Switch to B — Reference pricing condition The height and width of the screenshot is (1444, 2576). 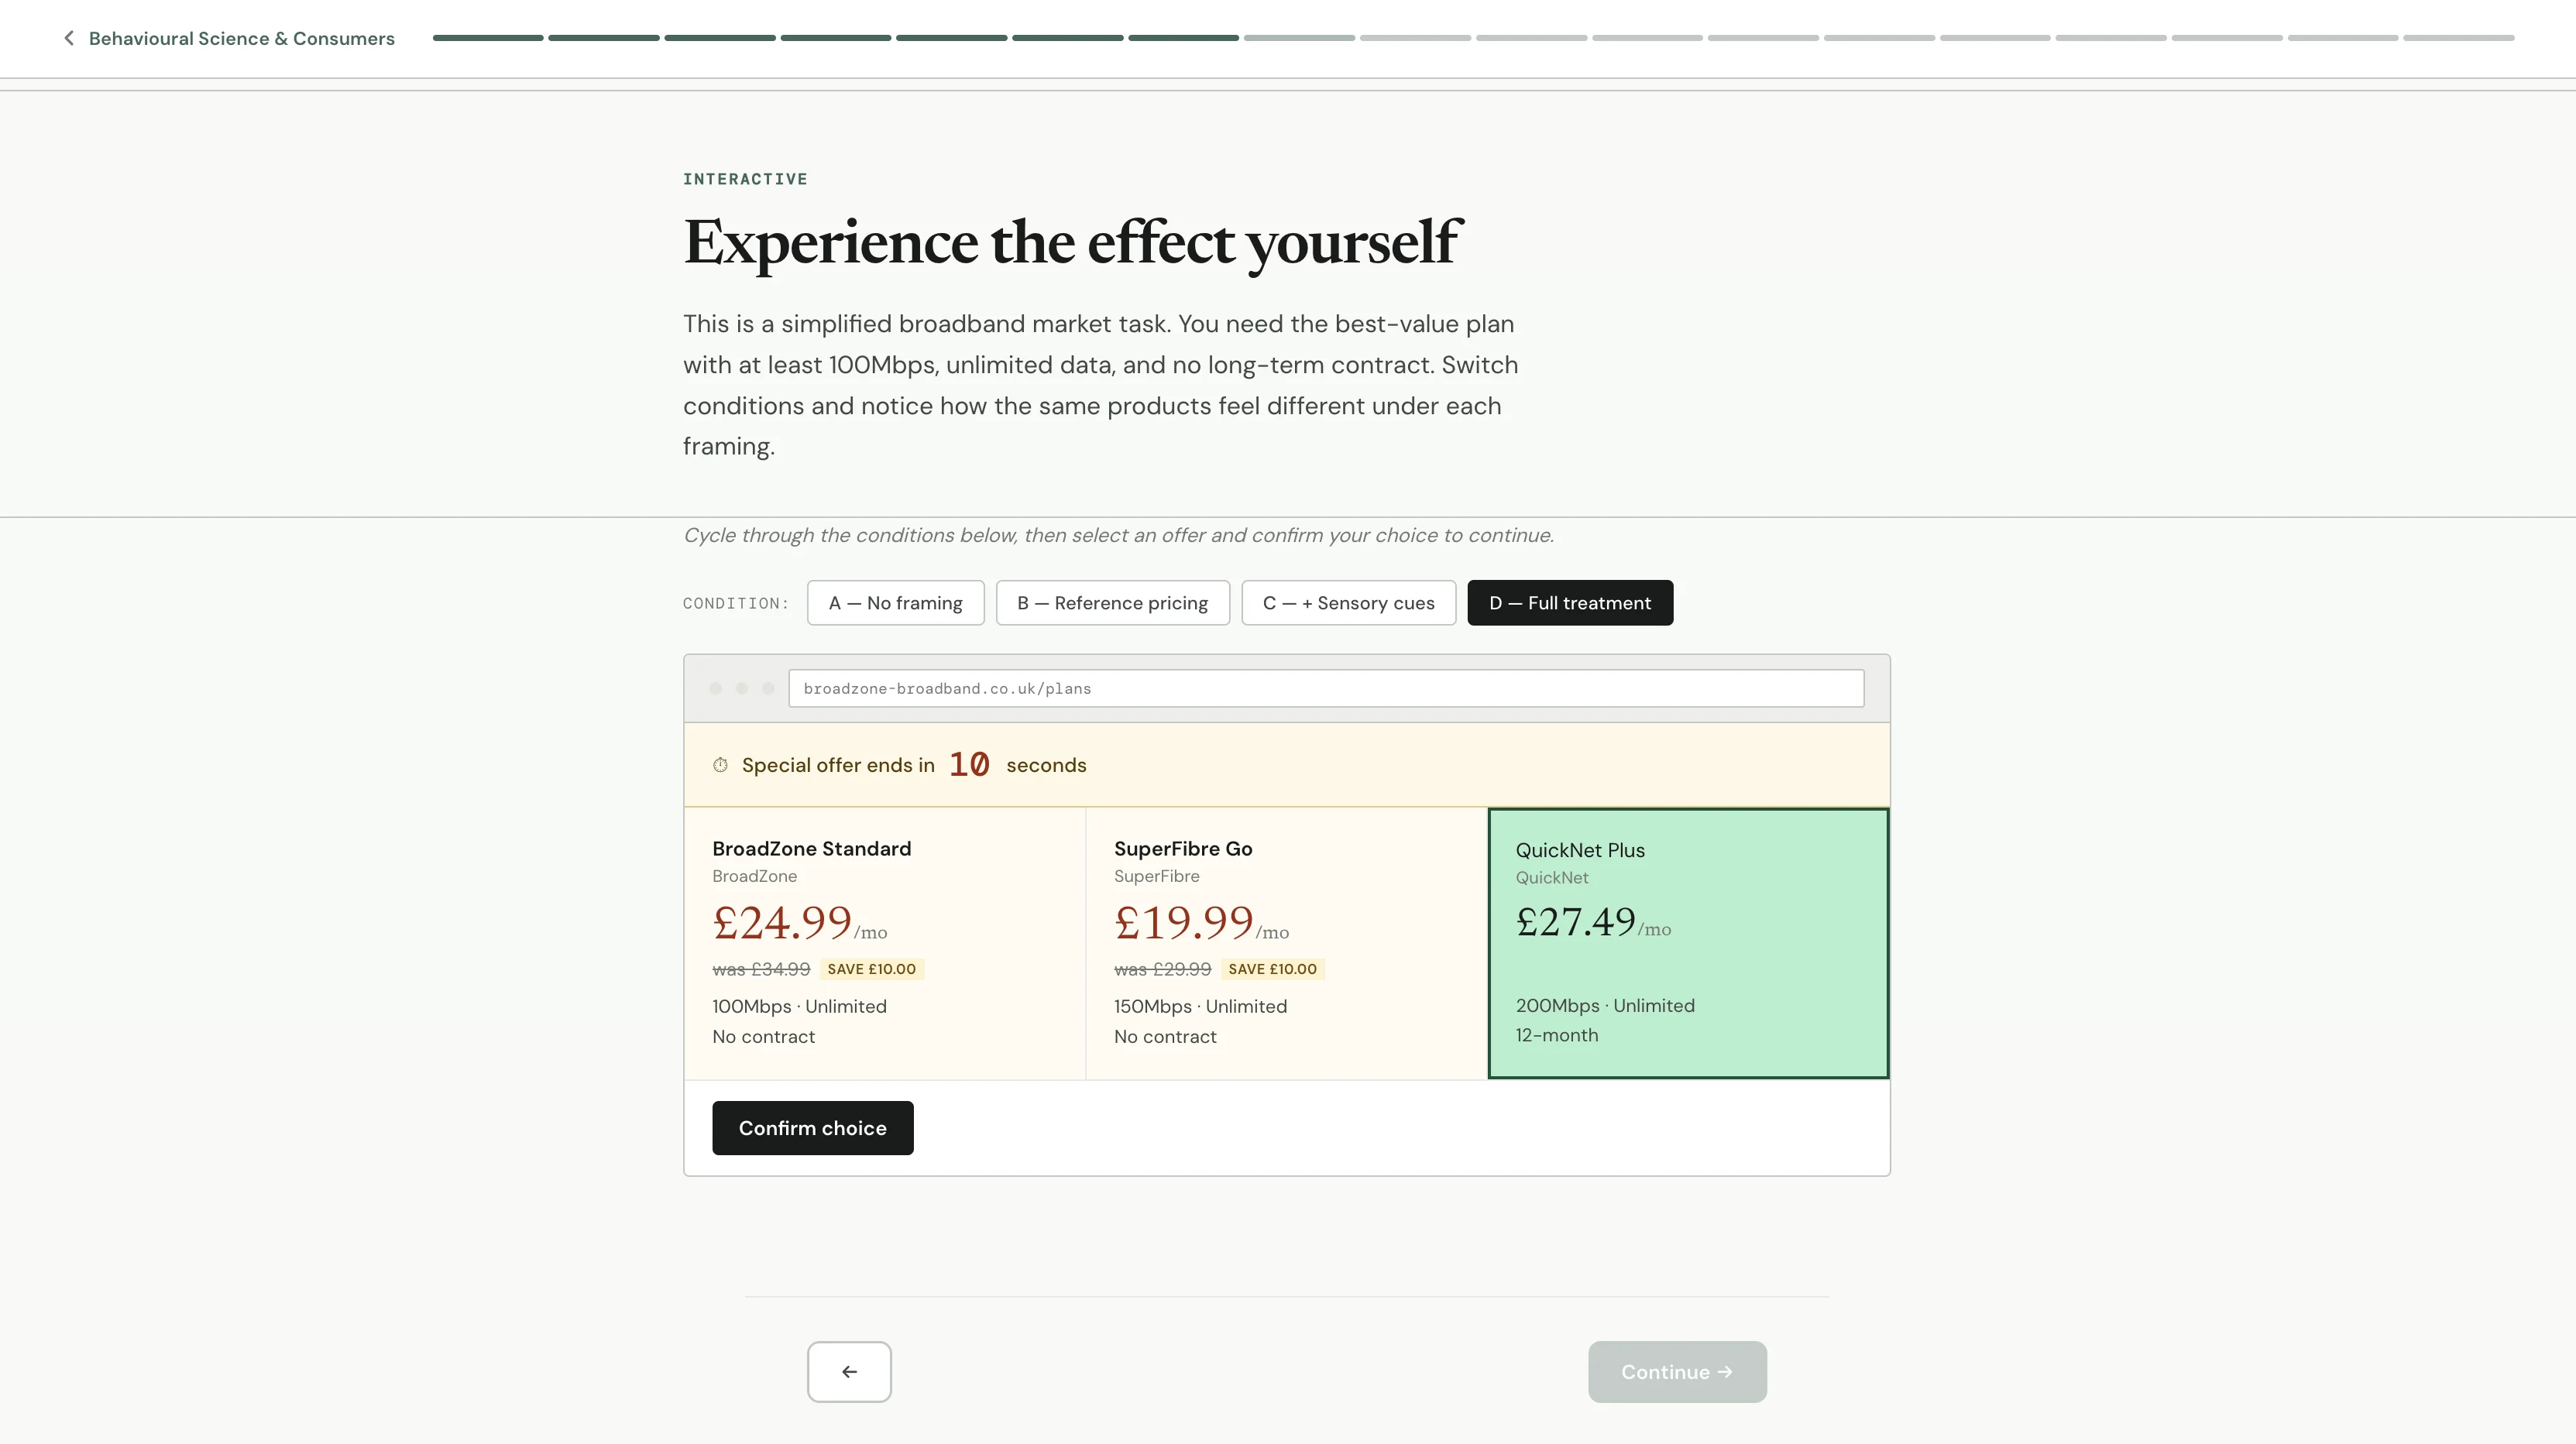pos(1112,602)
